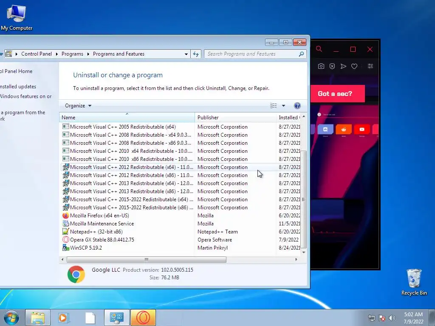
Task: Click the change view icon
Action: 274,106
